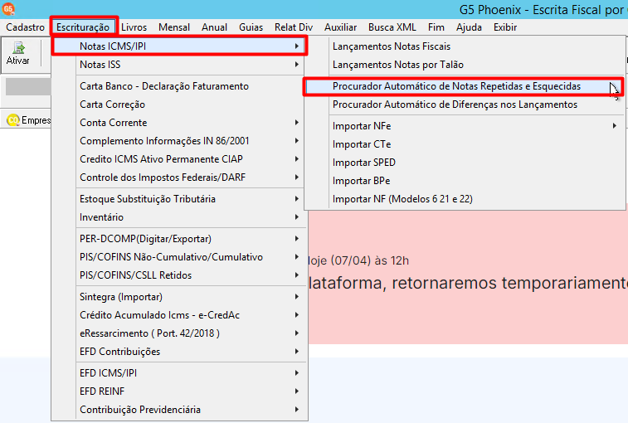Select Lançamentos Notas por Talão
Image resolution: width=628 pixels, height=423 pixels.
pos(465,65)
